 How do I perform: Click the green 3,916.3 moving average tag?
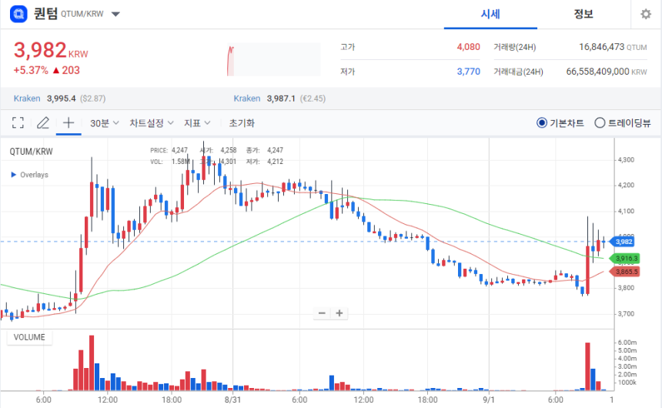[x=625, y=259]
